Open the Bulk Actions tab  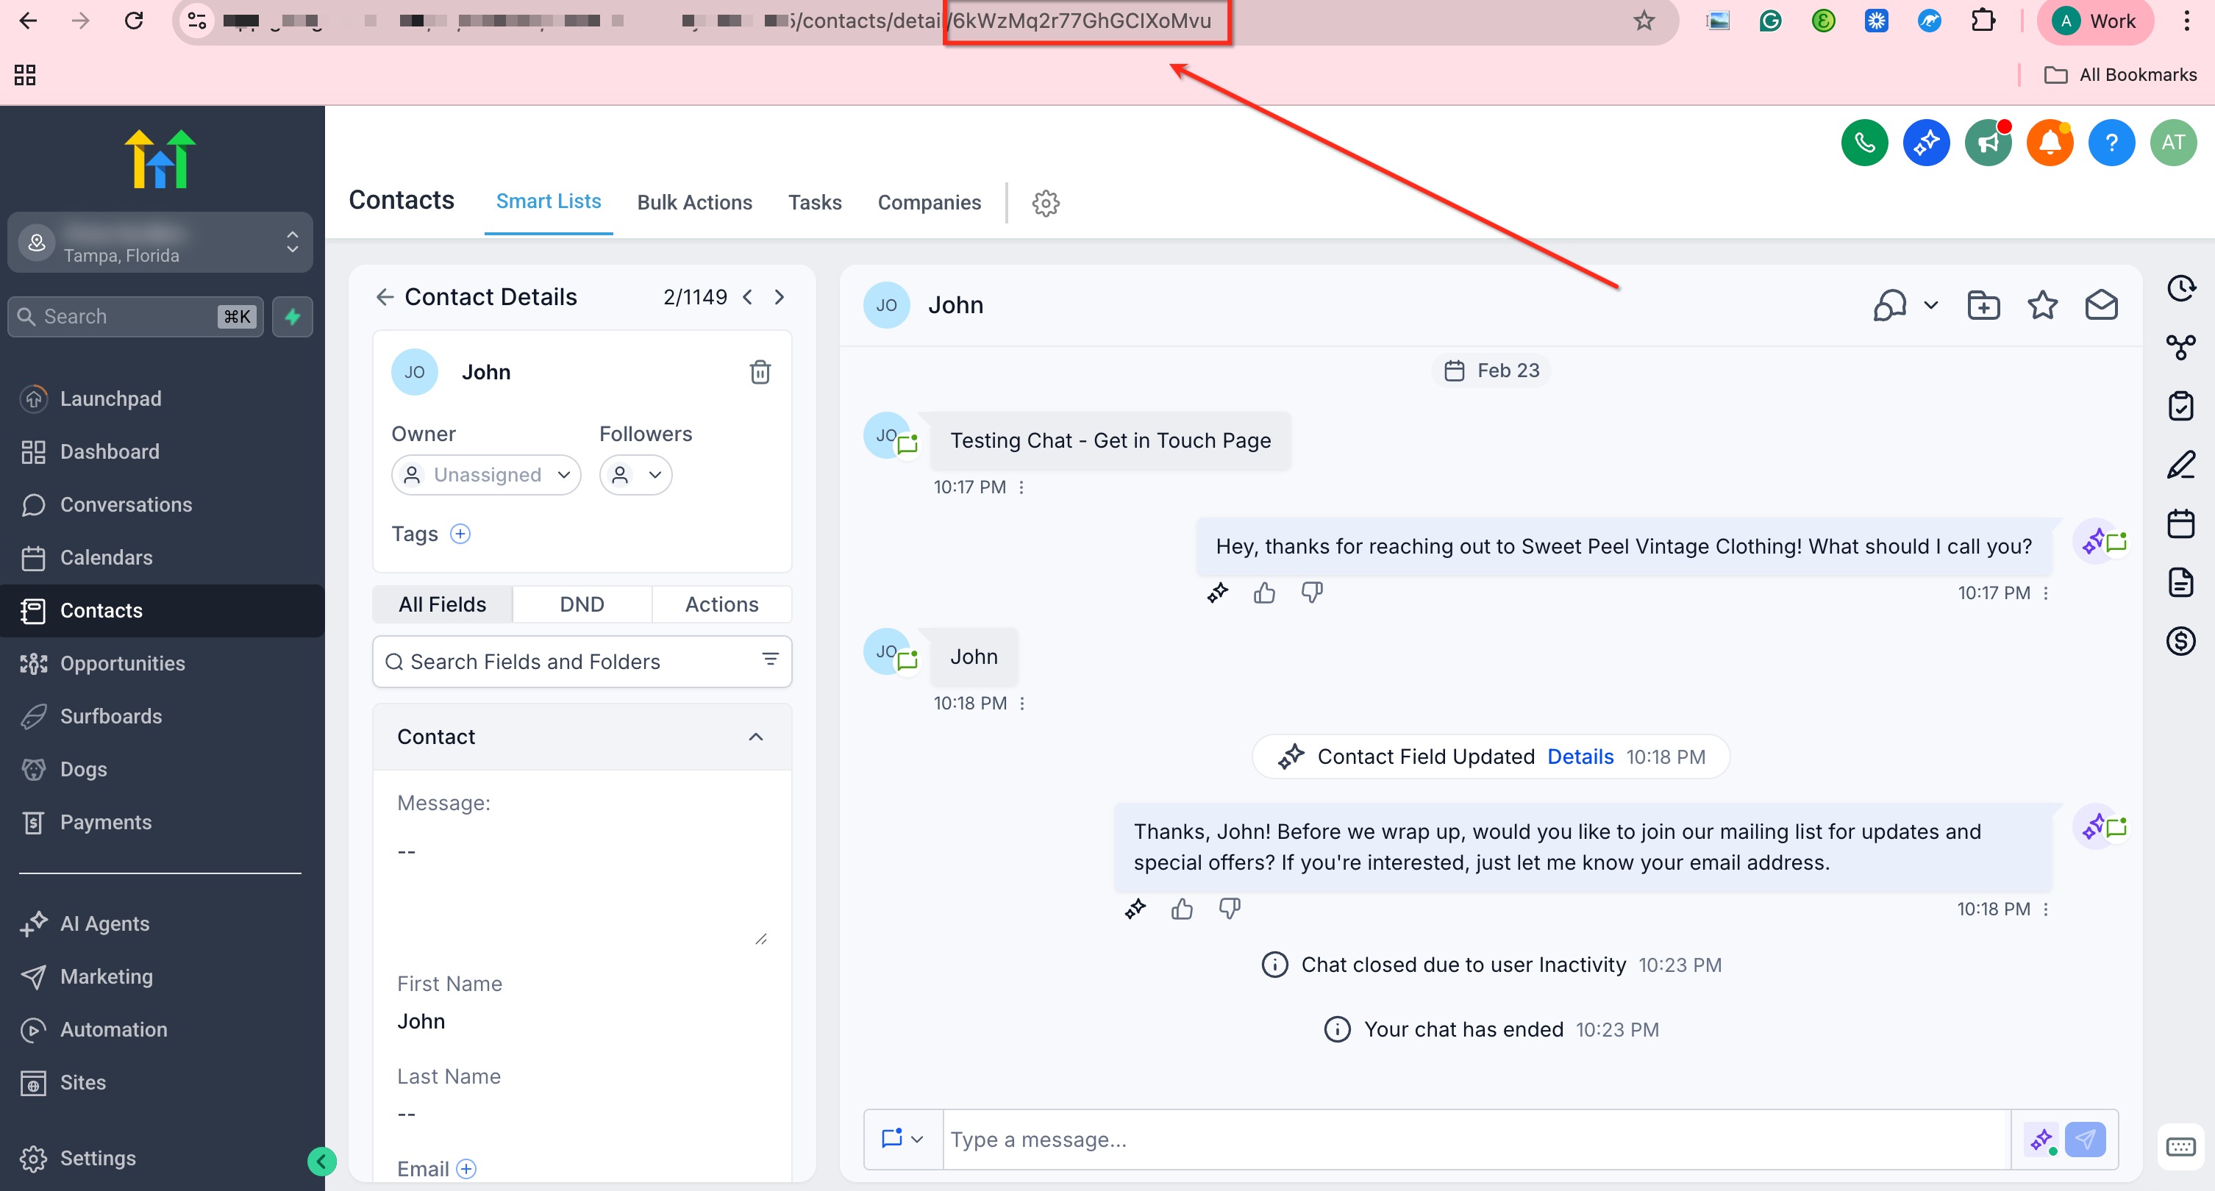click(694, 202)
